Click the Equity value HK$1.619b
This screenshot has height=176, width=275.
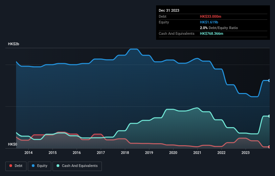209,22
